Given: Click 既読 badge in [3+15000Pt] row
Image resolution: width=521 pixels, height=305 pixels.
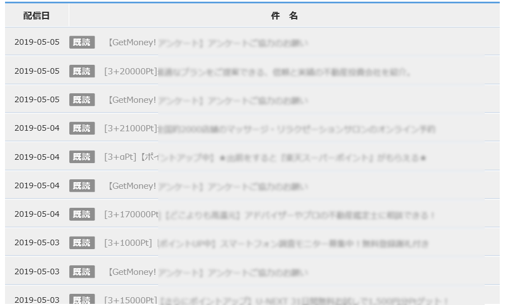Looking at the screenshot, I should pyautogui.click(x=82, y=299).
